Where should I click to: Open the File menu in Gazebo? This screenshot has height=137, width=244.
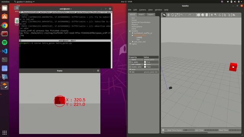pos(130,10)
